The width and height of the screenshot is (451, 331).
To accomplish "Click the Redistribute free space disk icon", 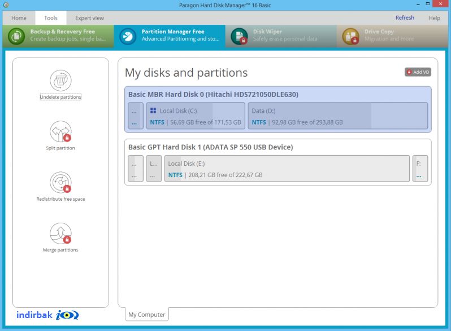I will (x=60, y=182).
